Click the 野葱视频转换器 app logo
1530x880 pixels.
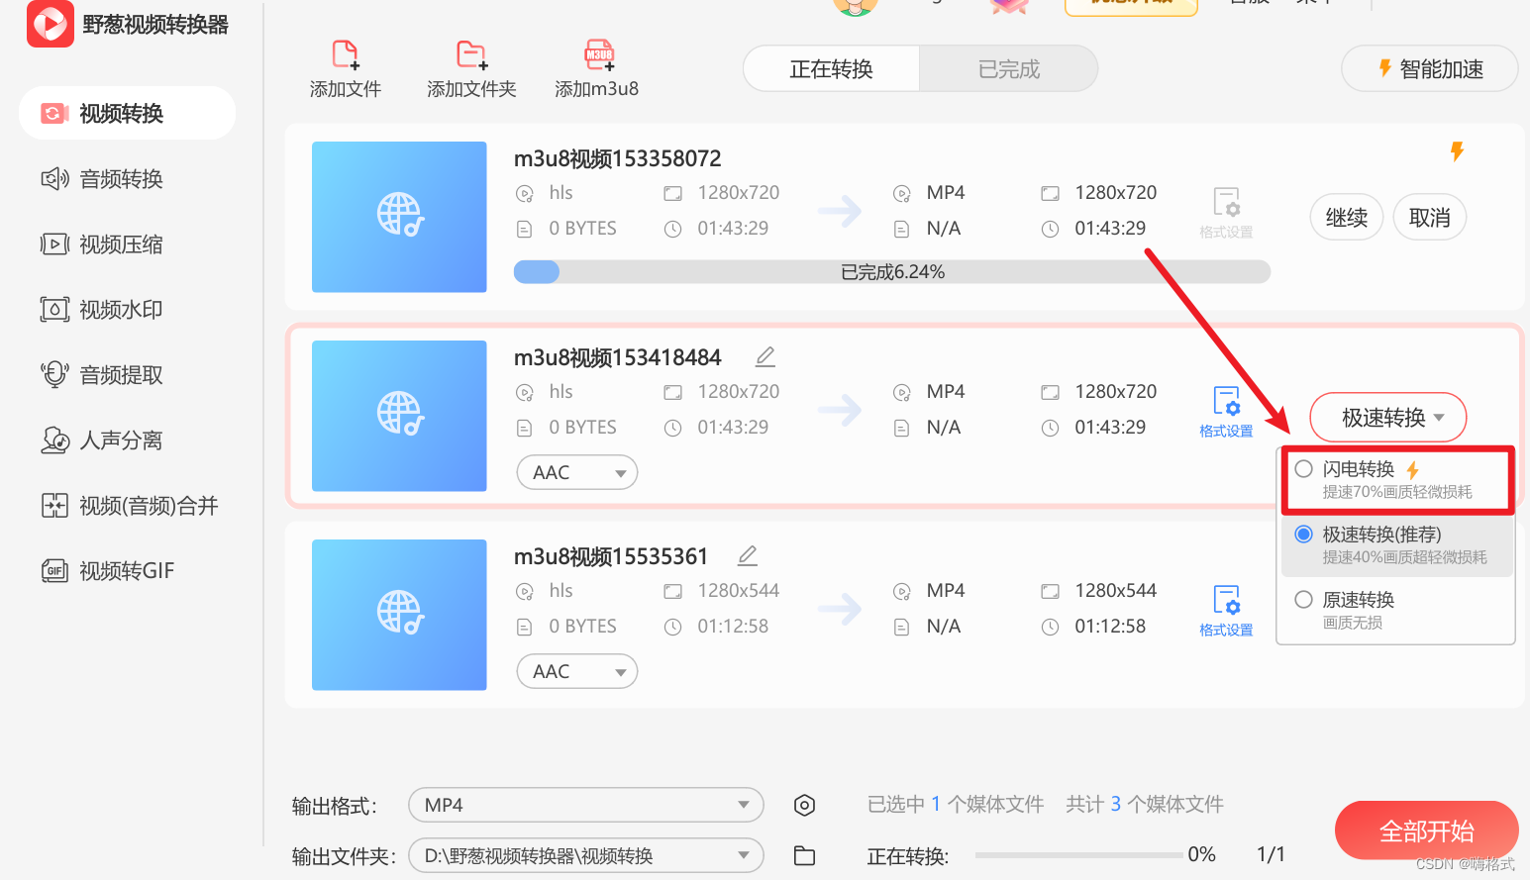(51, 23)
